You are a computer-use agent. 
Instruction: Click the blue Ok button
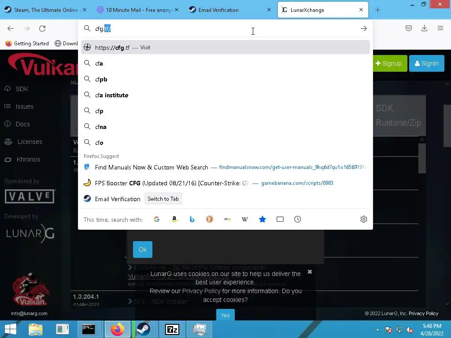[143, 250]
